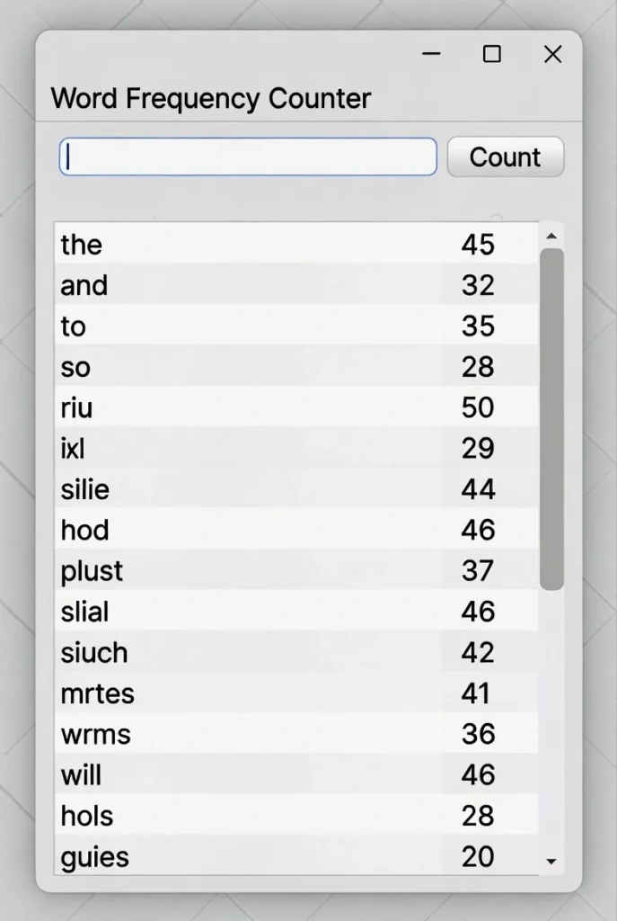Screen dimensions: 617x921
Task: Click the Word Frequency Counter title bar
Action: [212, 98]
